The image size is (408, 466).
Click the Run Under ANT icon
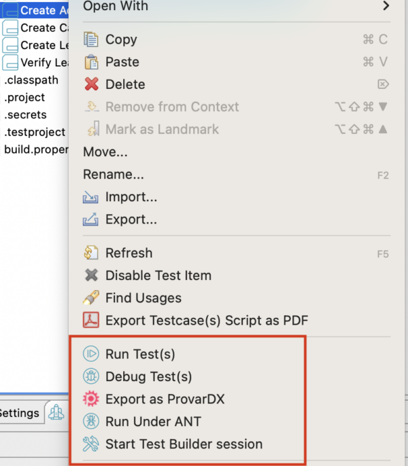(90, 421)
